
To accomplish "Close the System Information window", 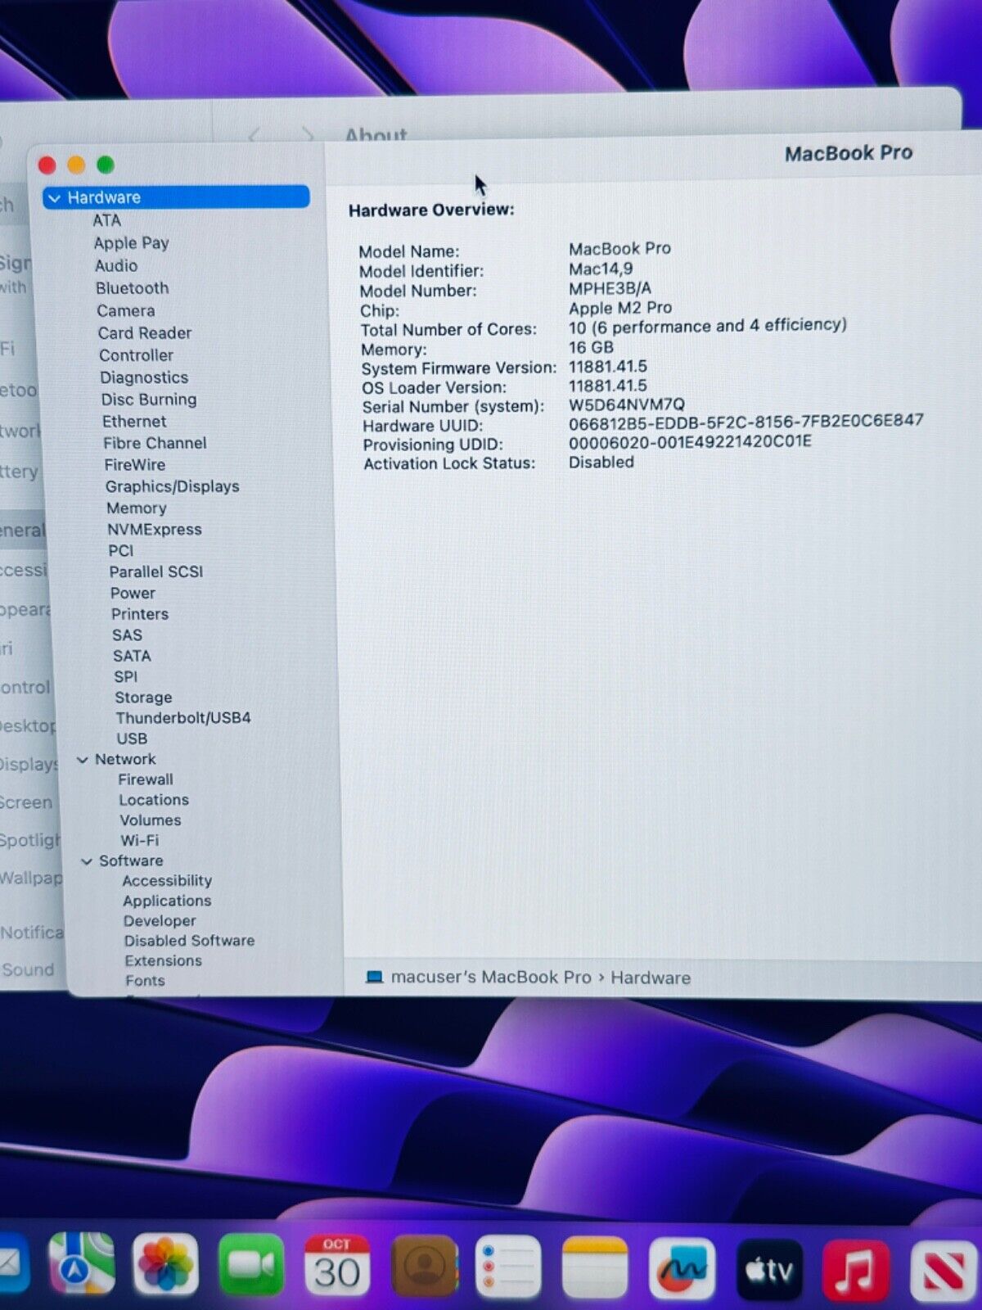I will click(47, 165).
